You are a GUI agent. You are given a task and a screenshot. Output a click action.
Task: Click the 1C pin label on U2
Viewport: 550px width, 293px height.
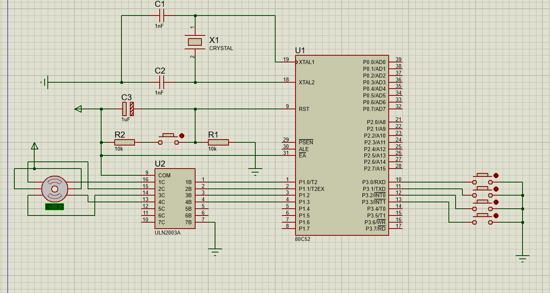click(x=161, y=182)
